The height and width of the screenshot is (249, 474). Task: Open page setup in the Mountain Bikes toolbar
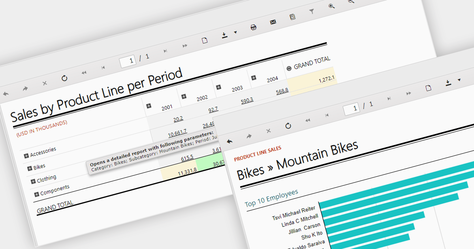point(428,88)
